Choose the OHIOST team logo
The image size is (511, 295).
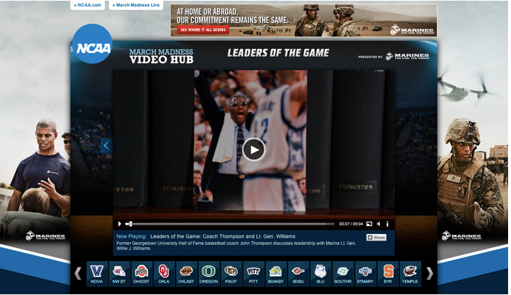point(142,274)
